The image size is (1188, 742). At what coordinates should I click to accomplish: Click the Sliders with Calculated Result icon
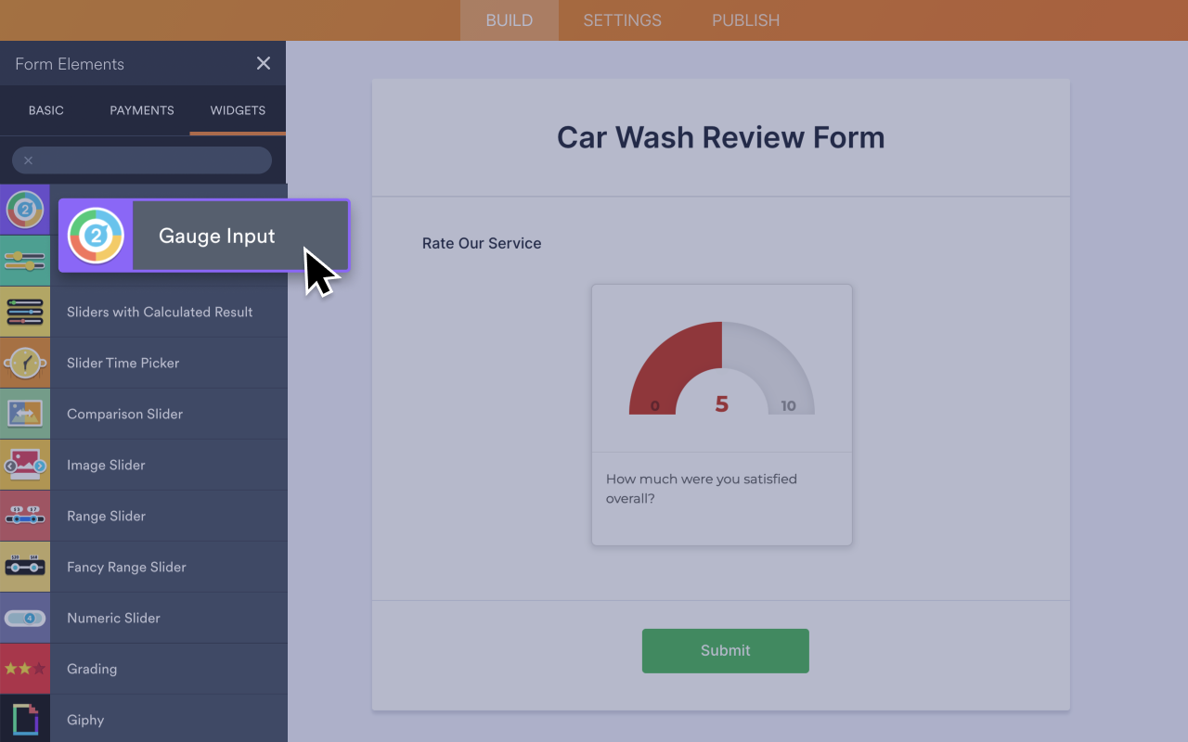click(25, 312)
